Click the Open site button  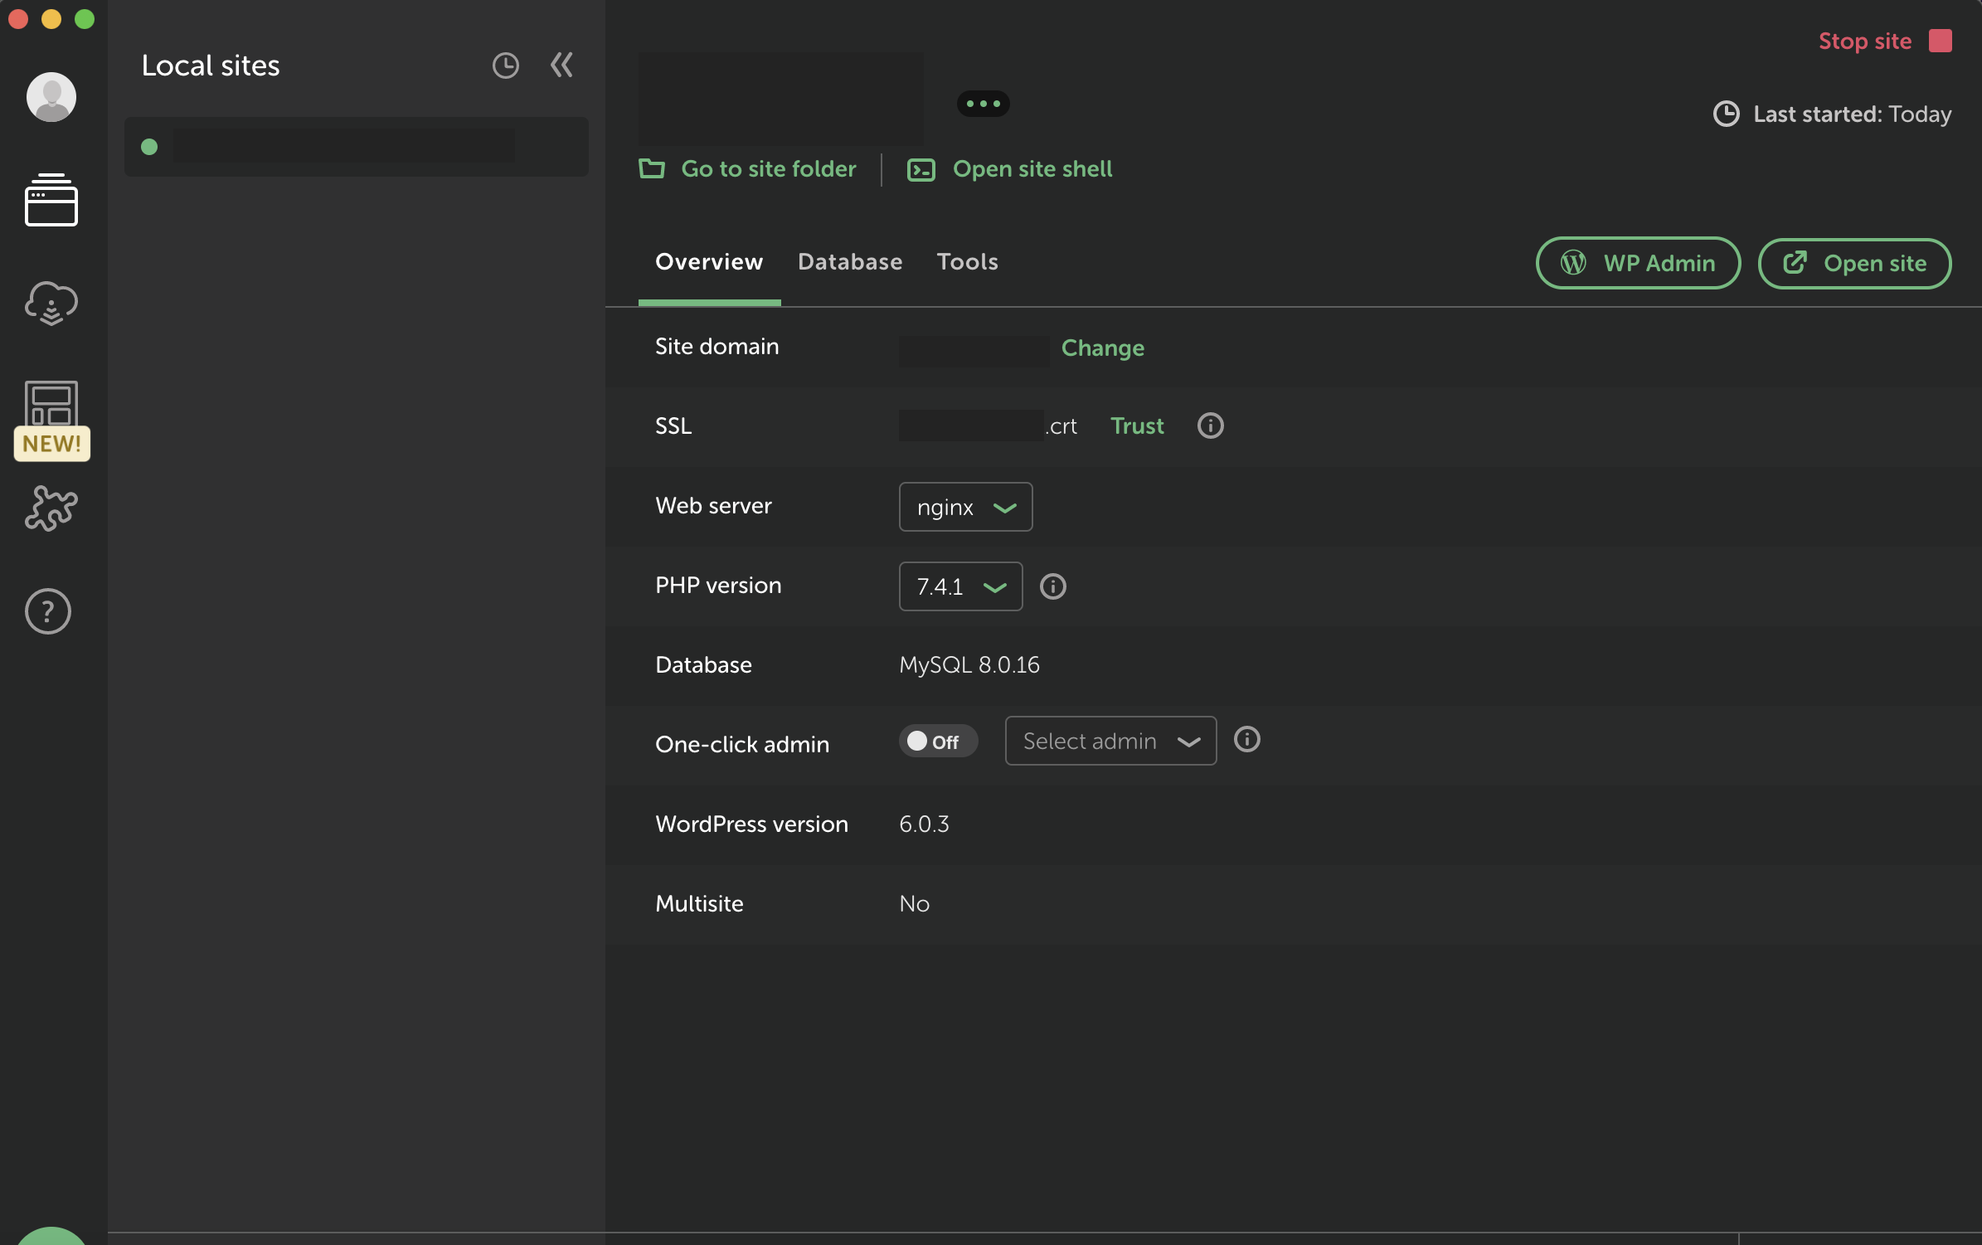point(1855,263)
